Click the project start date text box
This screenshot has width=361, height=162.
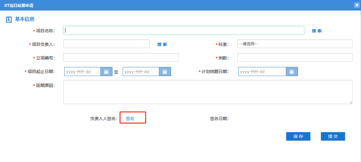(x=82, y=71)
